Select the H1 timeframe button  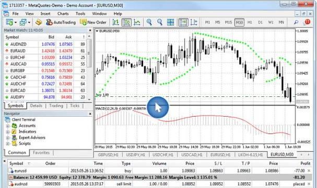(250, 22)
